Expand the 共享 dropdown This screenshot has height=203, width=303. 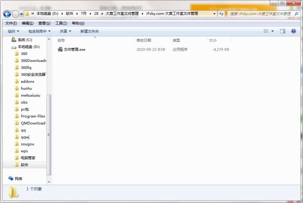click(x=65, y=31)
